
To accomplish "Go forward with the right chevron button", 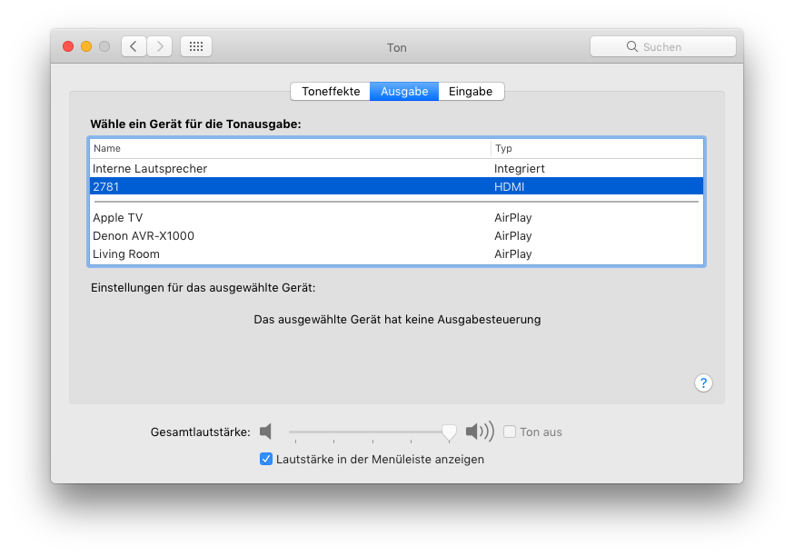I will coord(160,46).
